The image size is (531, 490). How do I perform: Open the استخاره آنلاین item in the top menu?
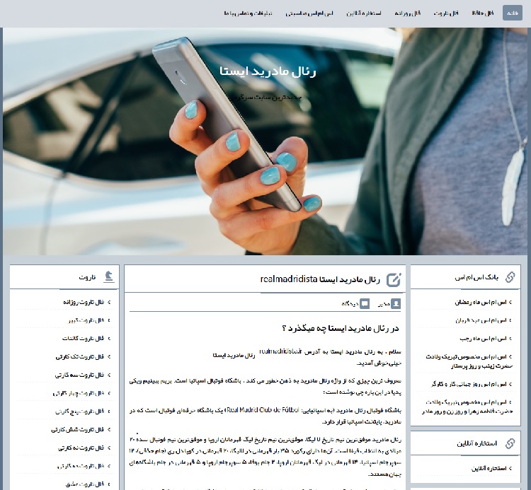(x=363, y=13)
